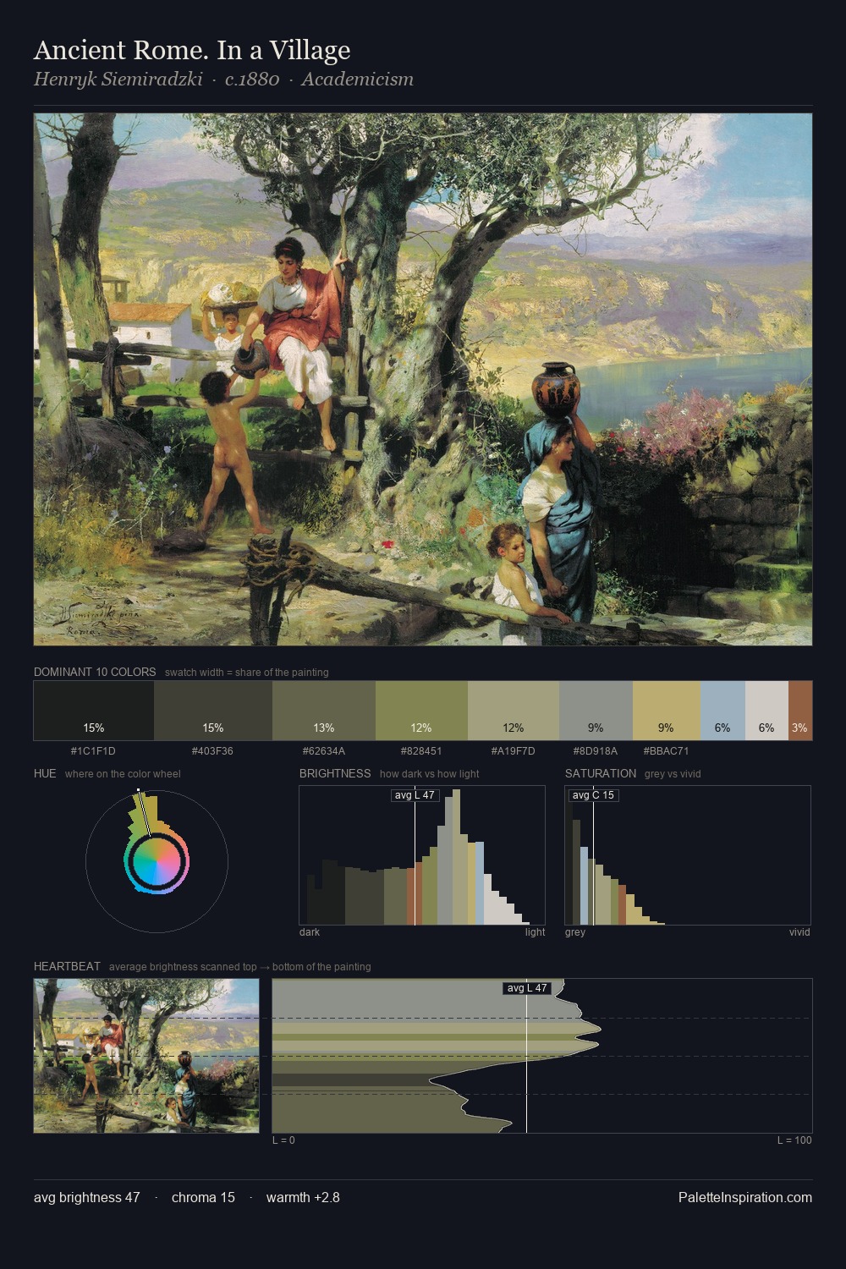Click the 'warmth +2.8' footer text
Viewport: 846px width, 1269px height.
[x=303, y=1198]
